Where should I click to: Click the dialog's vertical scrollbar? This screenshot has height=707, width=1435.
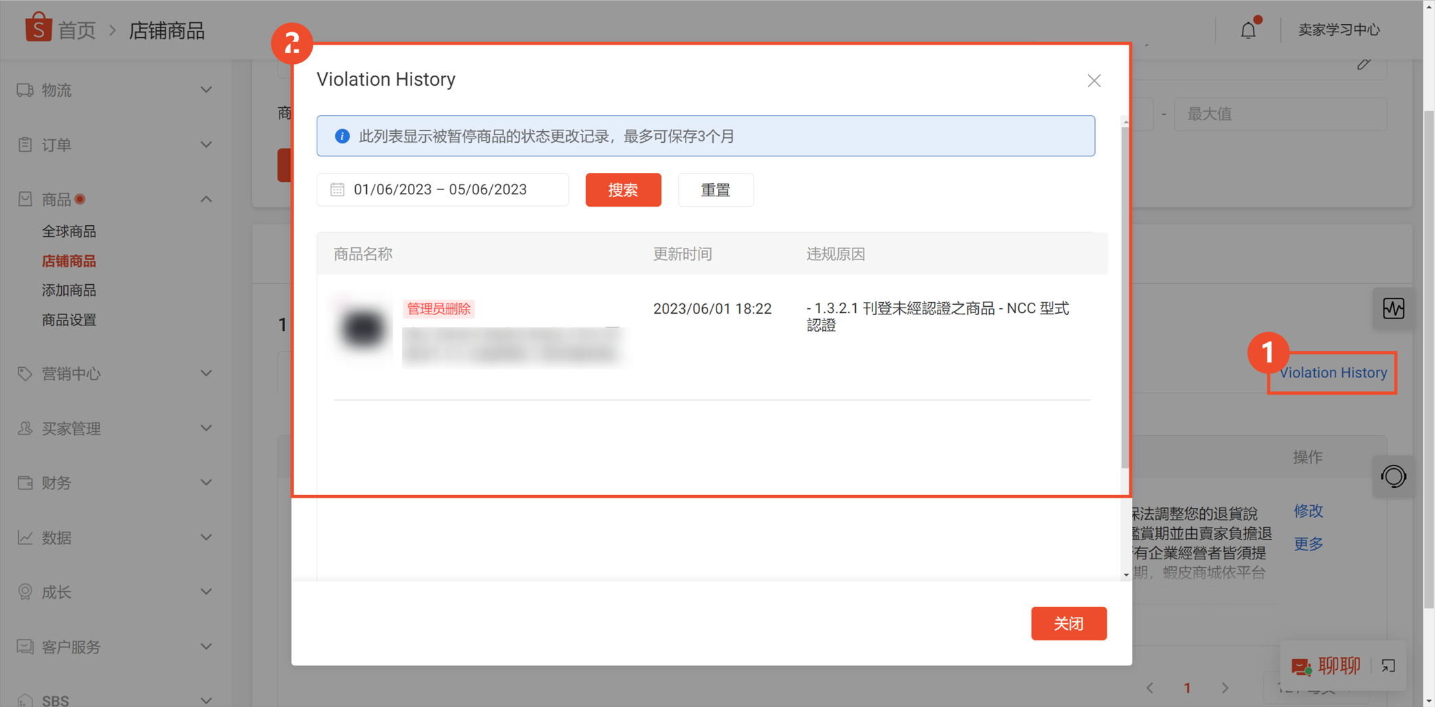point(1125,295)
